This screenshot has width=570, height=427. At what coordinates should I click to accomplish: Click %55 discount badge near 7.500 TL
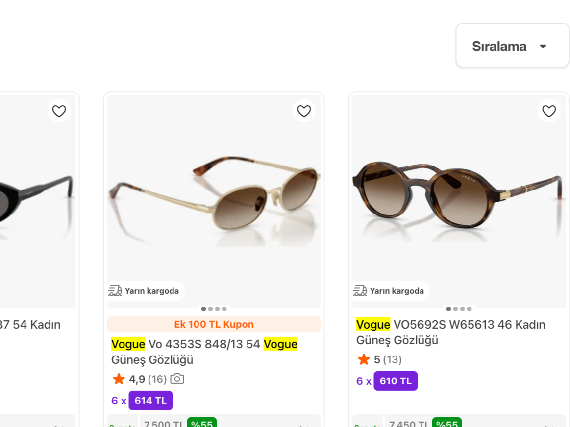point(202,423)
